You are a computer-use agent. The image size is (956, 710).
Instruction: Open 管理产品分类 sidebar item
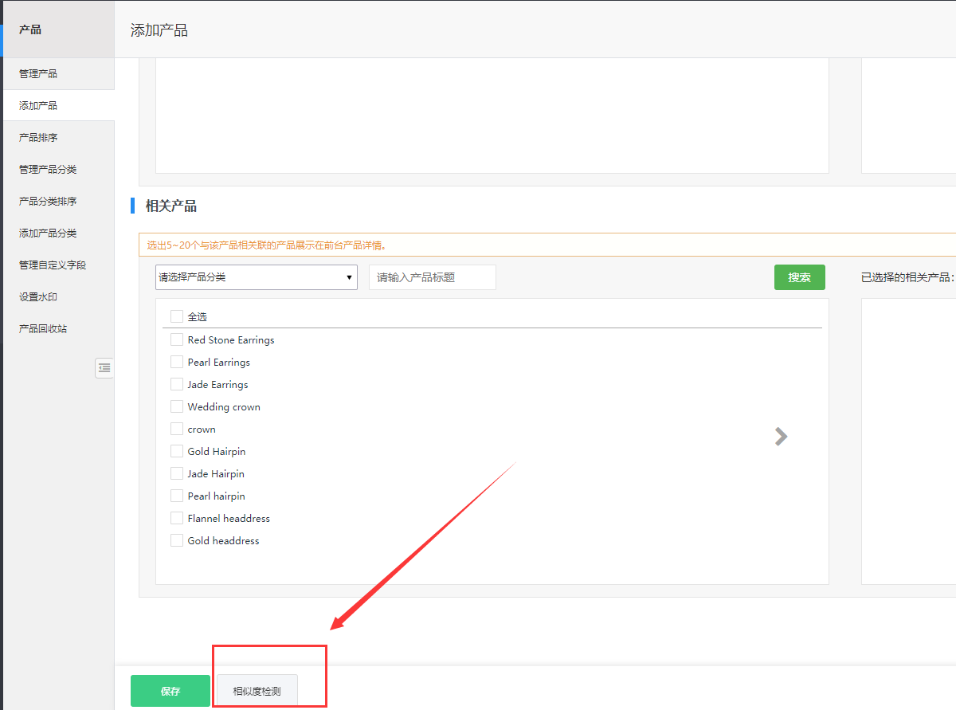(x=48, y=169)
